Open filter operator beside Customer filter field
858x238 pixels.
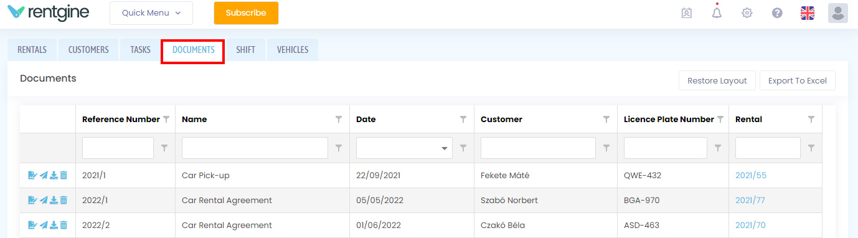point(606,148)
